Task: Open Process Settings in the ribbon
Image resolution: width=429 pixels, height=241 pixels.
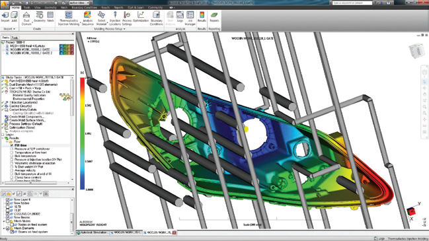Action: [x=127, y=18]
